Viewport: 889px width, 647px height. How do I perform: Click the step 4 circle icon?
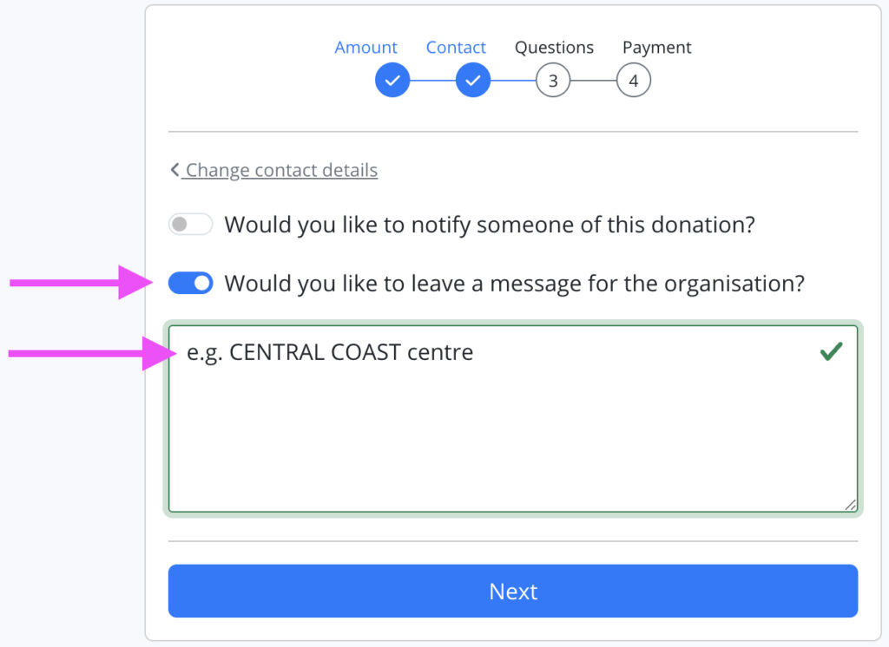pos(634,82)
